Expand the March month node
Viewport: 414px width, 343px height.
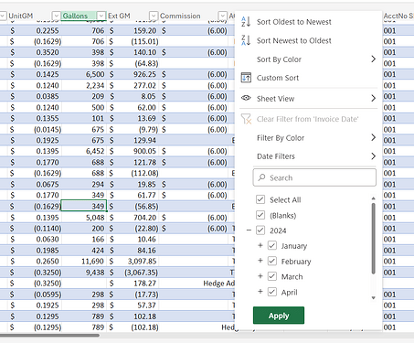click(260, 276)
